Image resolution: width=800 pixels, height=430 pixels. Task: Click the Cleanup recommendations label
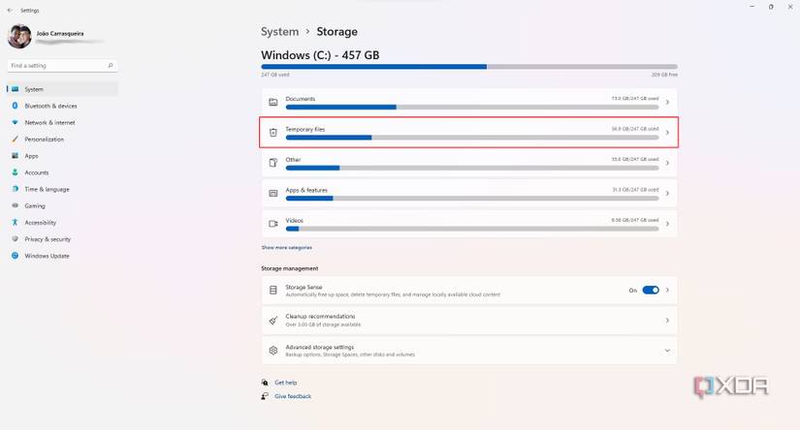[320, 317]
